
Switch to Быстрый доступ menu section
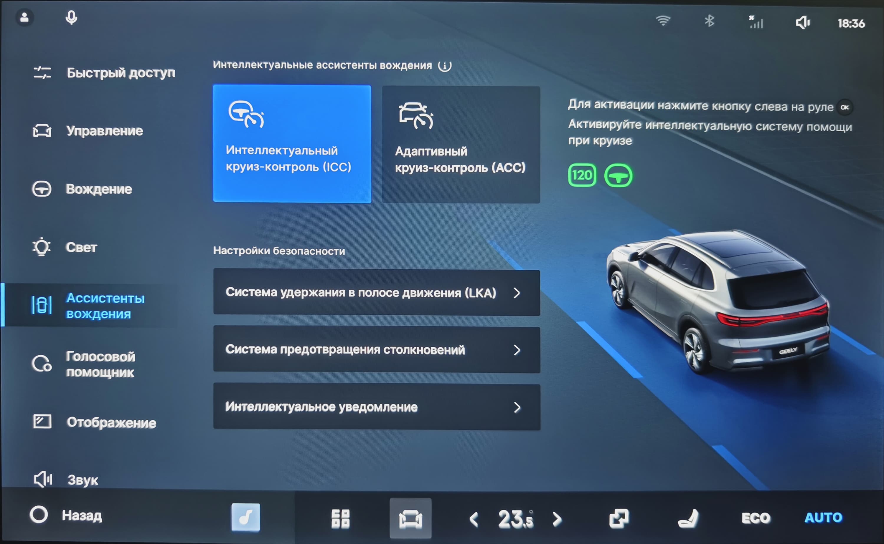tap(104, 73)
